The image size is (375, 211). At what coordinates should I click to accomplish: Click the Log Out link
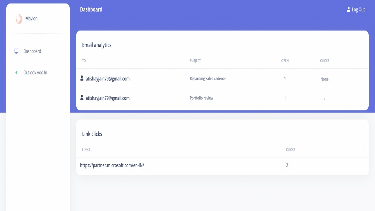(358, 10)
